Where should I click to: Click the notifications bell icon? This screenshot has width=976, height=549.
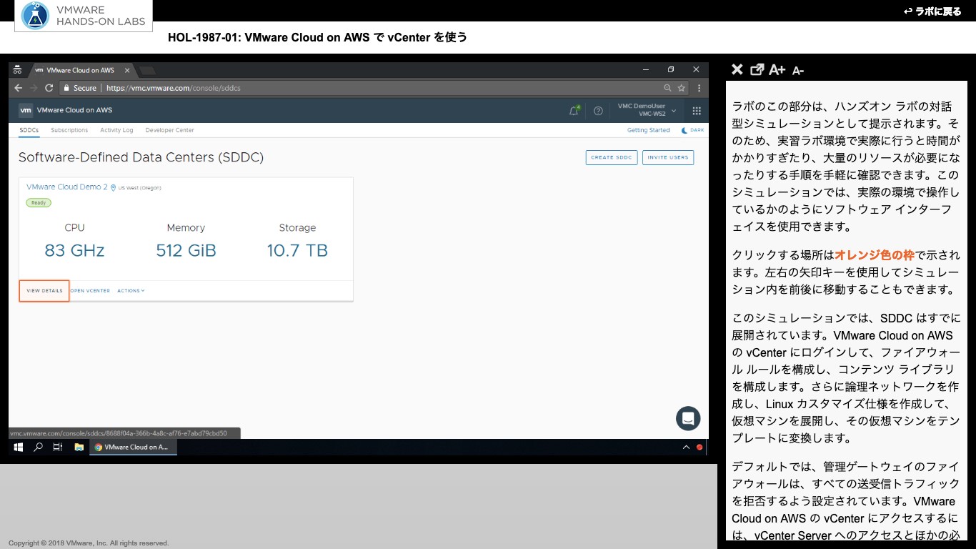click(x=574, y=111)
